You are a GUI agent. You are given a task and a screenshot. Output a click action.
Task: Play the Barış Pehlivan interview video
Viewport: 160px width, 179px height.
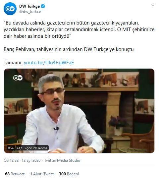(79, 111)
